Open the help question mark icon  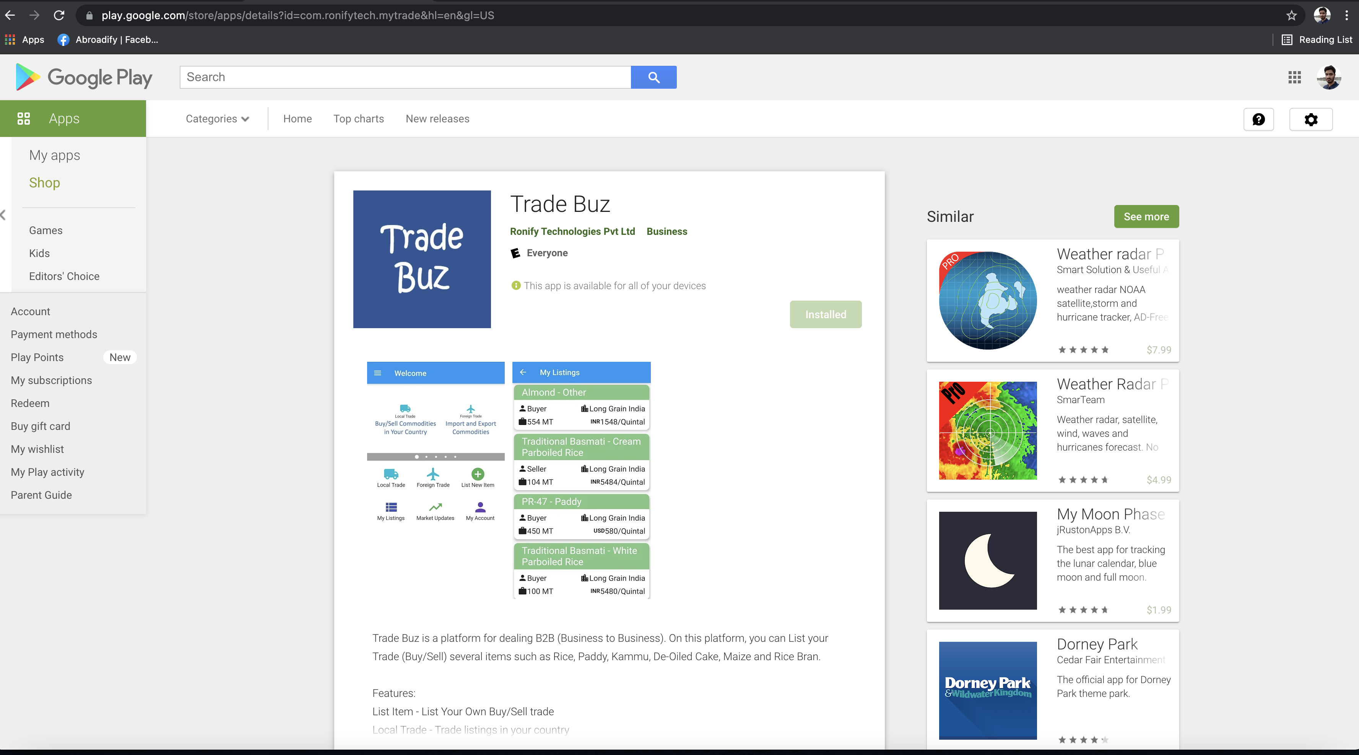1259,119
